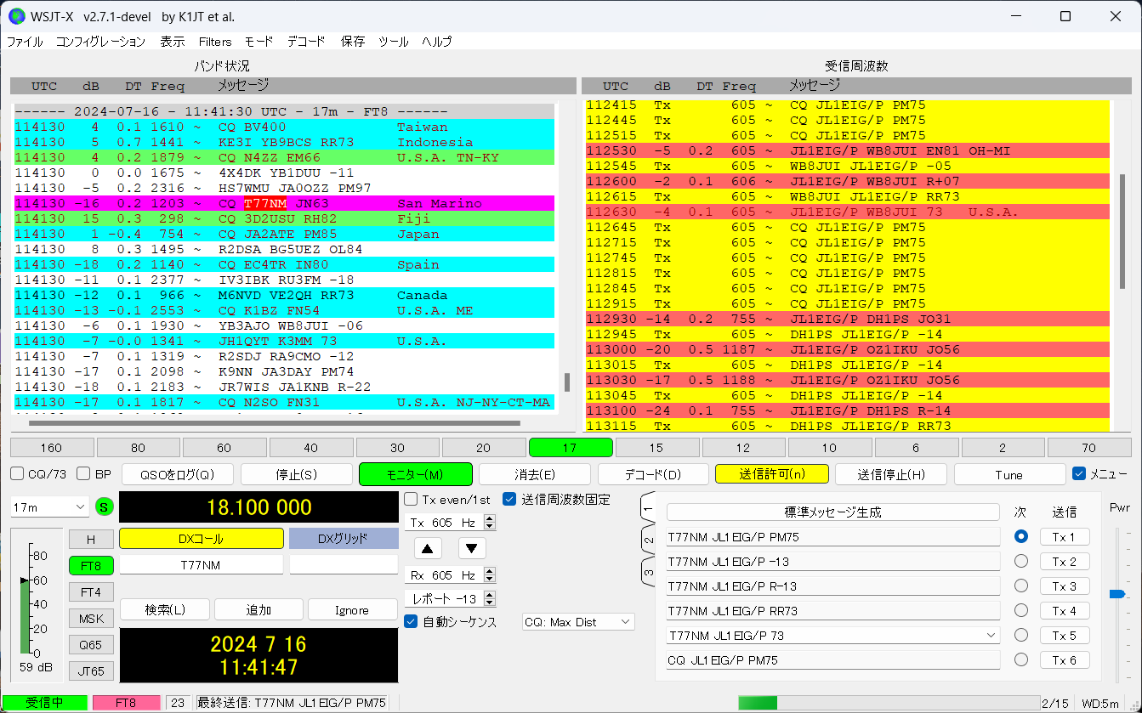1142x713 pixels.
Task: Click the down arrow frequency shift button
Action: pyautogui.click(x=472, y=547)
